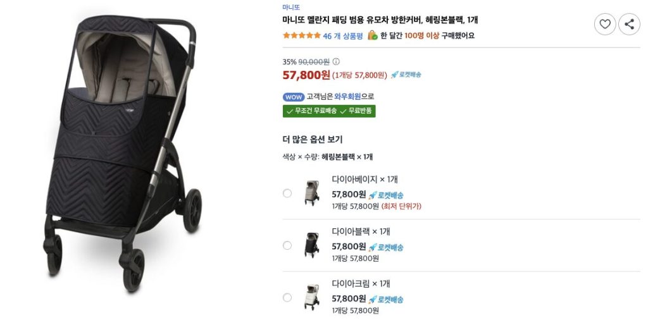Click the share icon button

[629, 24]
